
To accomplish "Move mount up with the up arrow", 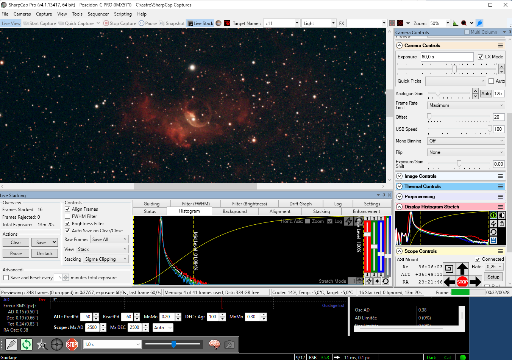I will 462,269.
